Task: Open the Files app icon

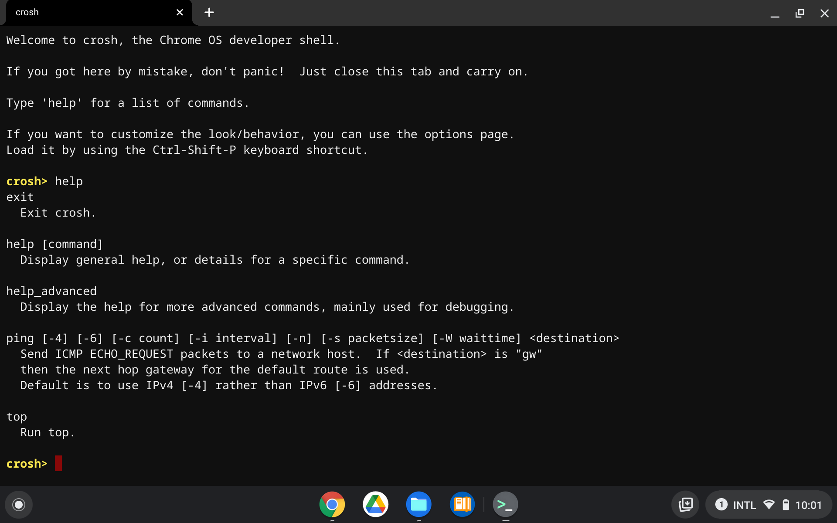Action: coord(418,504)
